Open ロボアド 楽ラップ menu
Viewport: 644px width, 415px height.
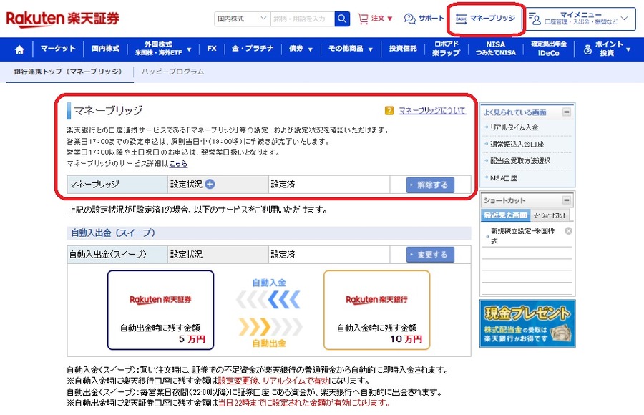pyautogui.click(x=446, y=49)
